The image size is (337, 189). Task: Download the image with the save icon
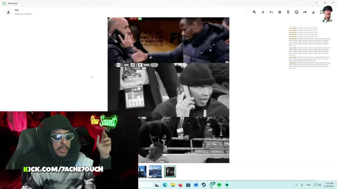tap(313, 12)
